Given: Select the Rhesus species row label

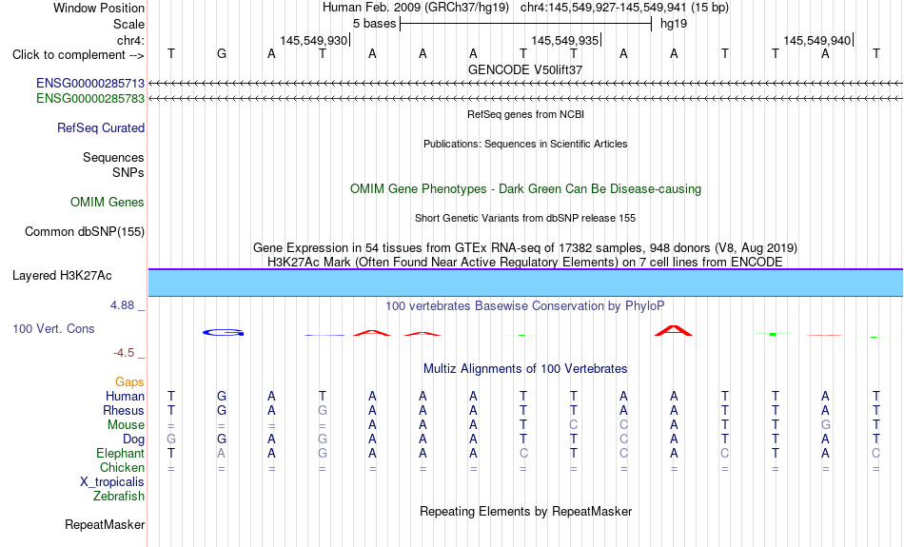Looking at the screenshot, I should (124, 410).
